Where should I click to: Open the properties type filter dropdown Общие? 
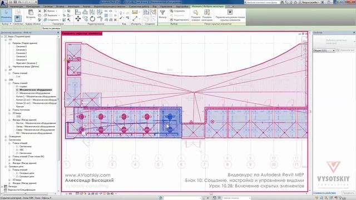pos(324,51)
